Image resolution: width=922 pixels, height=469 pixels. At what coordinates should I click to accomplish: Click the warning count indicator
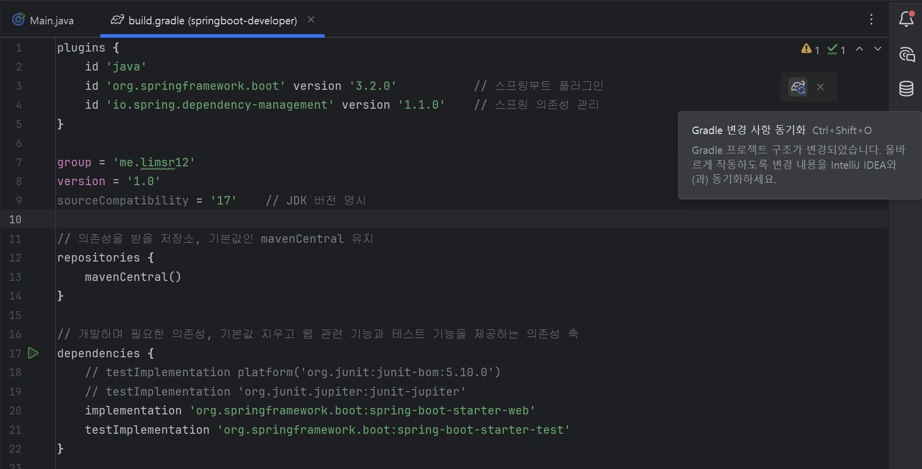pyautogui.click(x=810, y=49)
